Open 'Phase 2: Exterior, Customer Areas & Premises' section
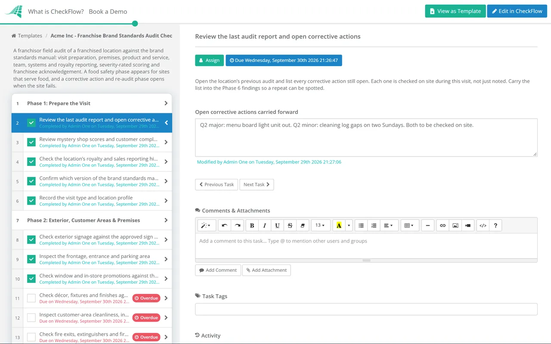The width and height of the screenshot is (551, 344). tap(92, 220)
